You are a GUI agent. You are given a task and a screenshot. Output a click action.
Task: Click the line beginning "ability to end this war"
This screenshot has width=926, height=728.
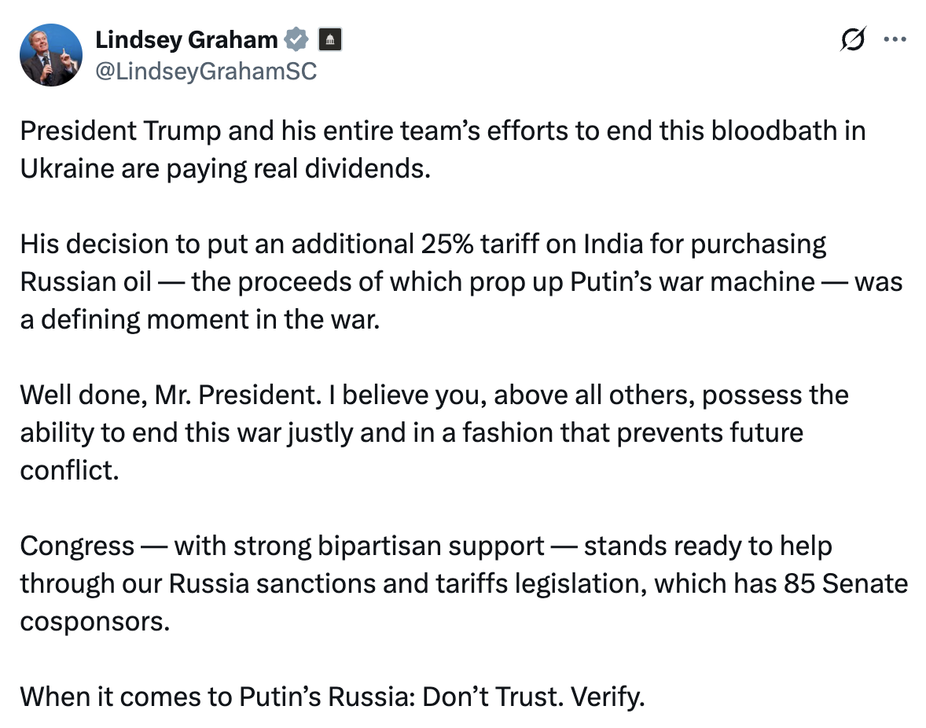click(412, 433)
